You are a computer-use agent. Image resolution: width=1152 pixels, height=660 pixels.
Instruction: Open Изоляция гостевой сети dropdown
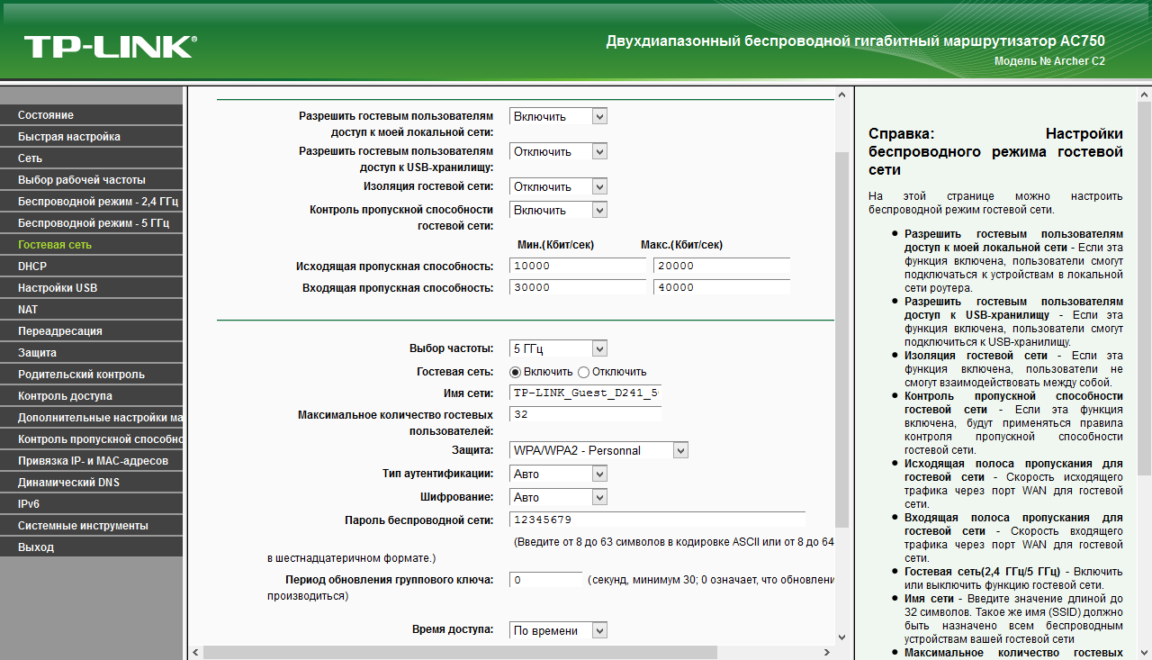[558, 186]
